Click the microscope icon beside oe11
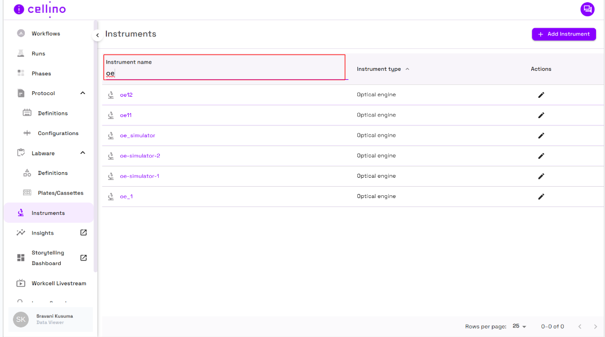Image resolution: width=605 pixels, height=337 pixels. pyautogui.click(x=111, y=115)
